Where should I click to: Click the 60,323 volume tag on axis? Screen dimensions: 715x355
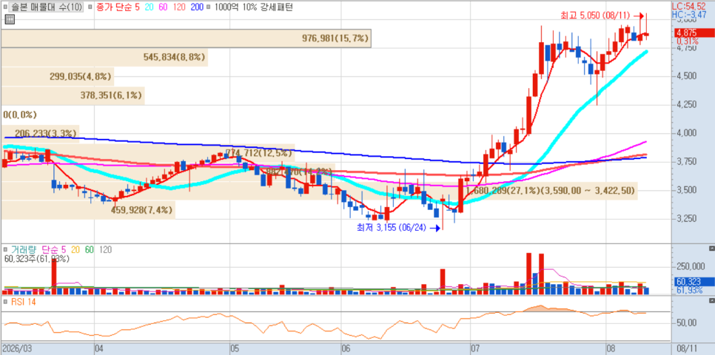tap(693, 283)
